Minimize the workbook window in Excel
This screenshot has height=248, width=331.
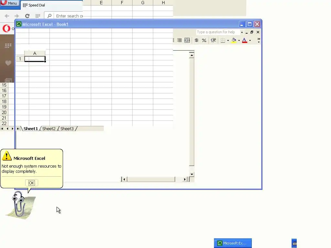[x=247, y=32]
